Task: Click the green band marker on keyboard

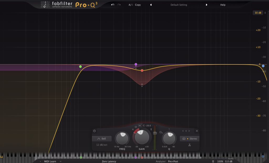Action: pyautogui.click(x=81, y=157)
